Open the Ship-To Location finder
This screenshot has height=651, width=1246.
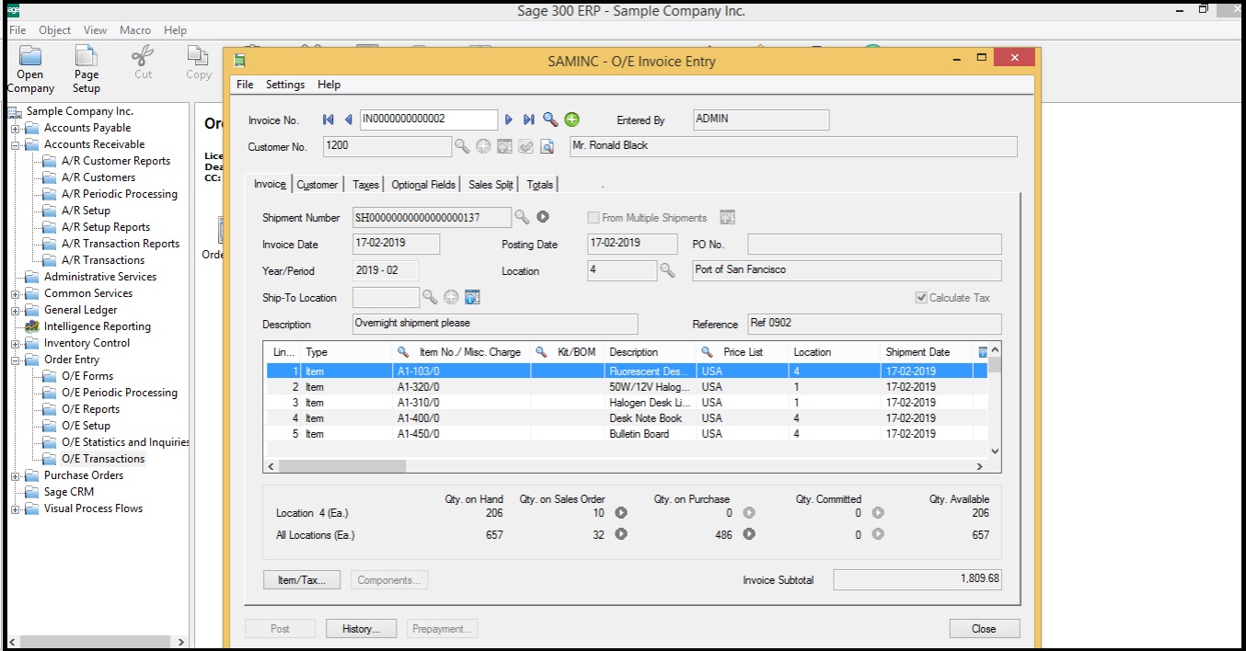tap(430, 297)
